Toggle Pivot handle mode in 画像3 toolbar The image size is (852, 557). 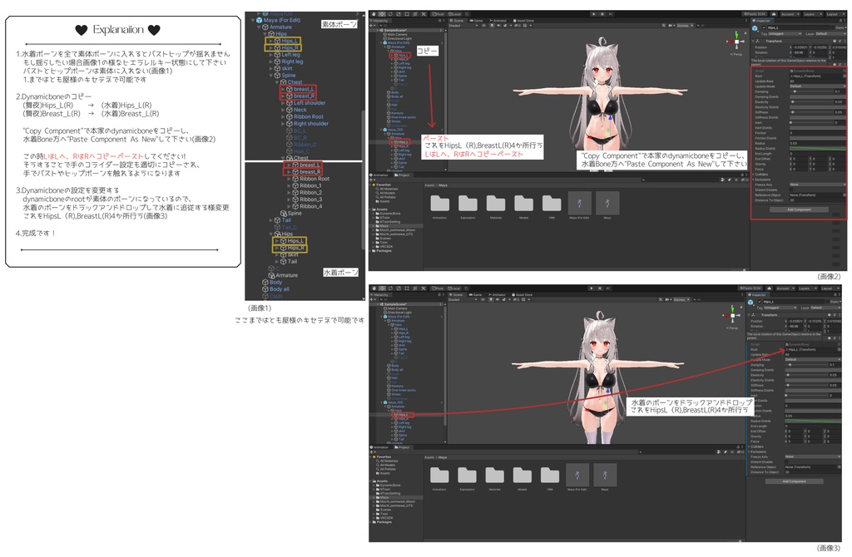click(438, 288)
